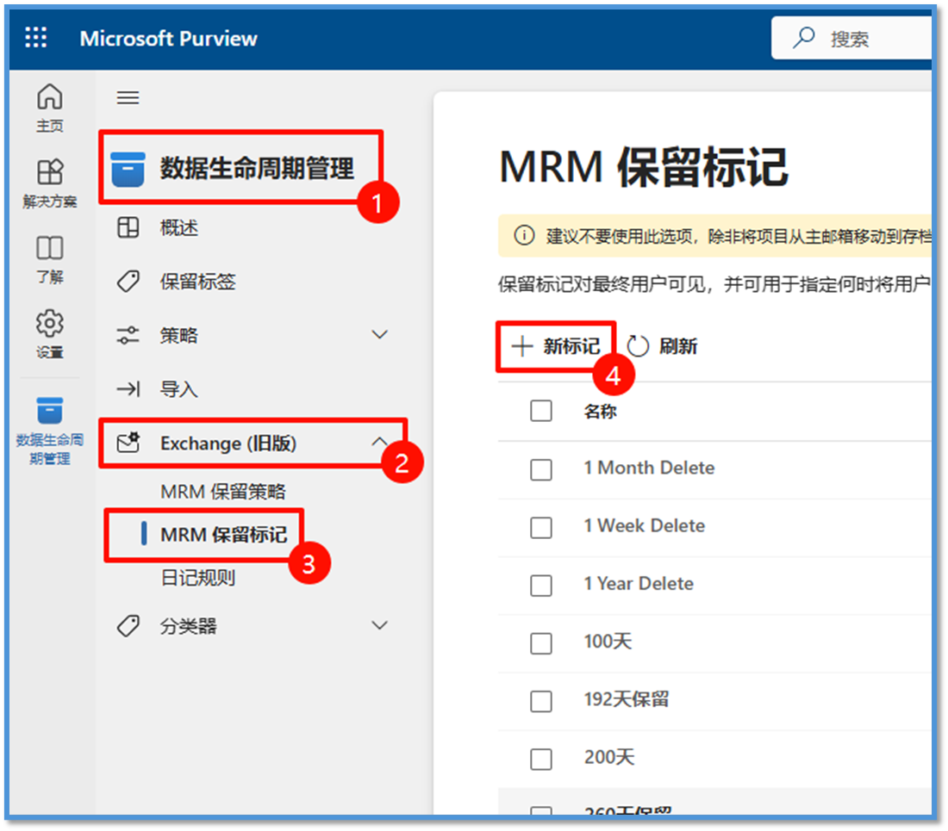
Task: Click the blue archive icon beside 数据生命周期管理 heading
Action: click(128, 169)
